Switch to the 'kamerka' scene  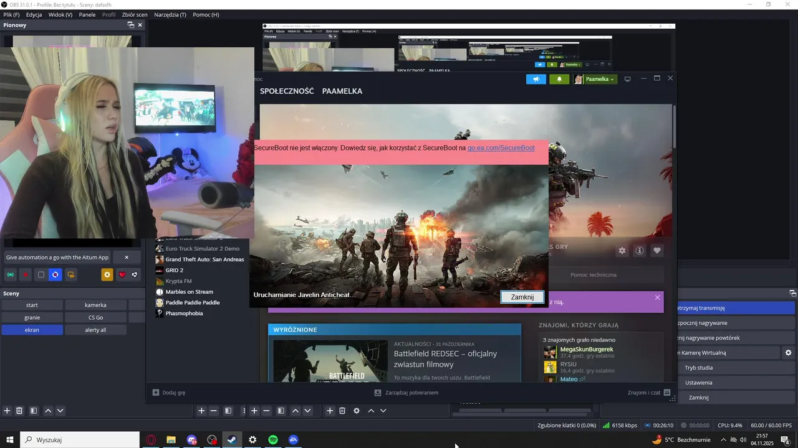[x=95, y=305]
